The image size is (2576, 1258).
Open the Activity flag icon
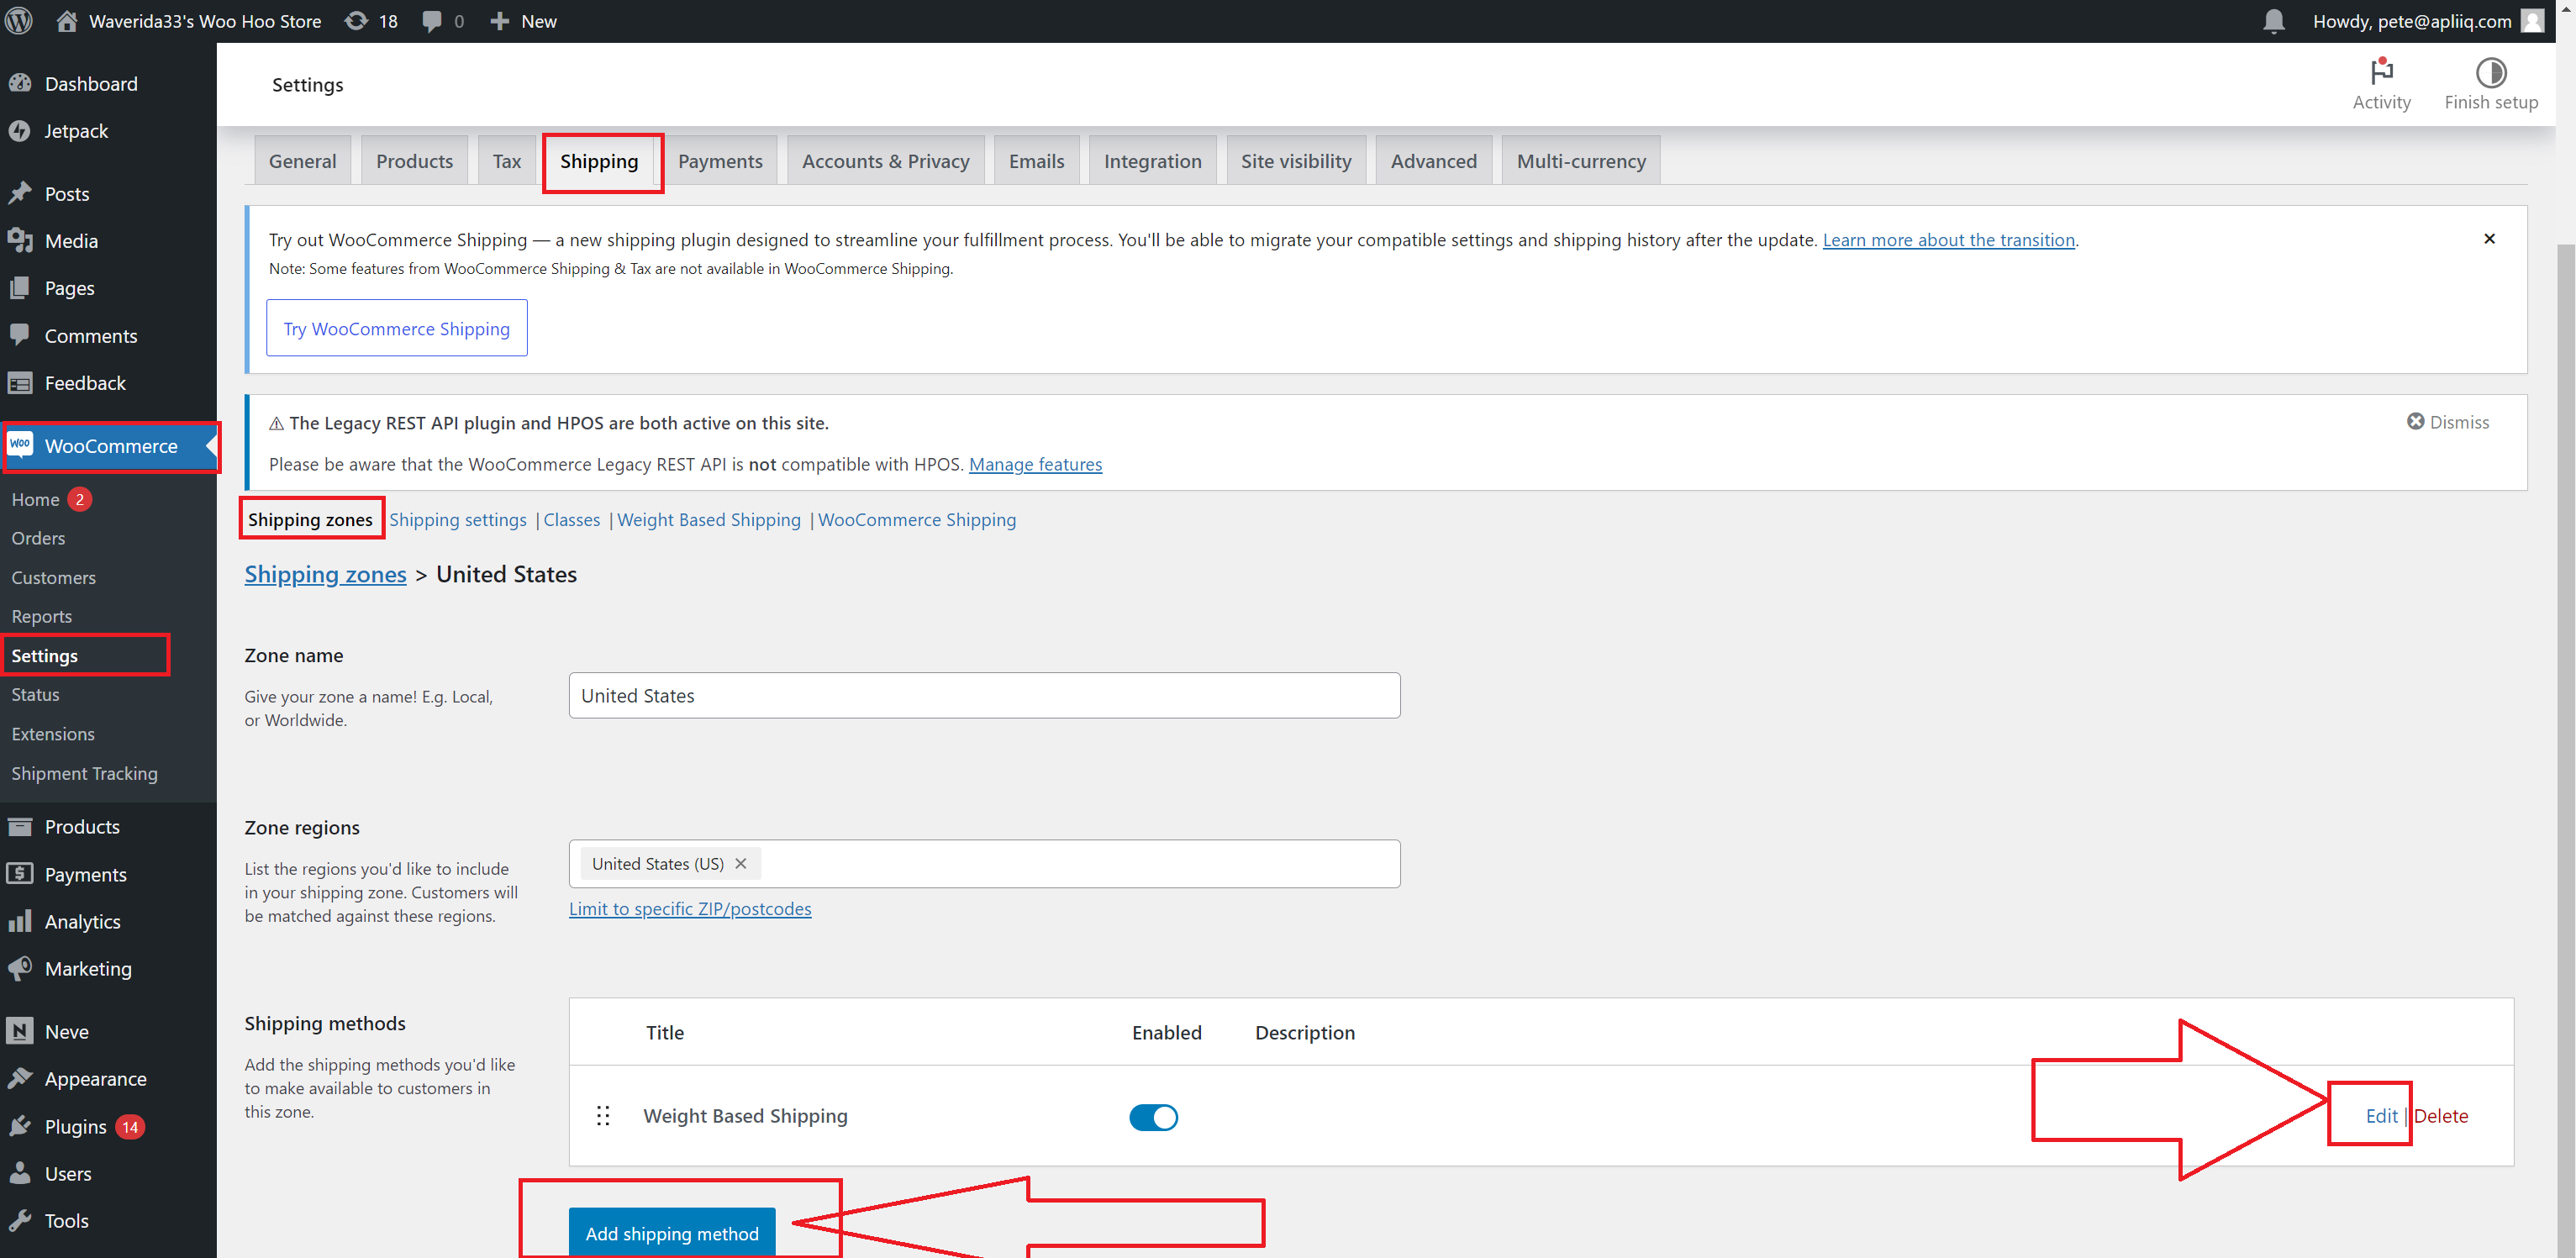[2381, 73]
